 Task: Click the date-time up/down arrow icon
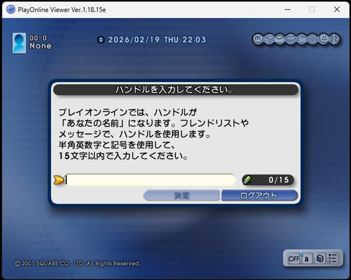(x=101, y=40)
